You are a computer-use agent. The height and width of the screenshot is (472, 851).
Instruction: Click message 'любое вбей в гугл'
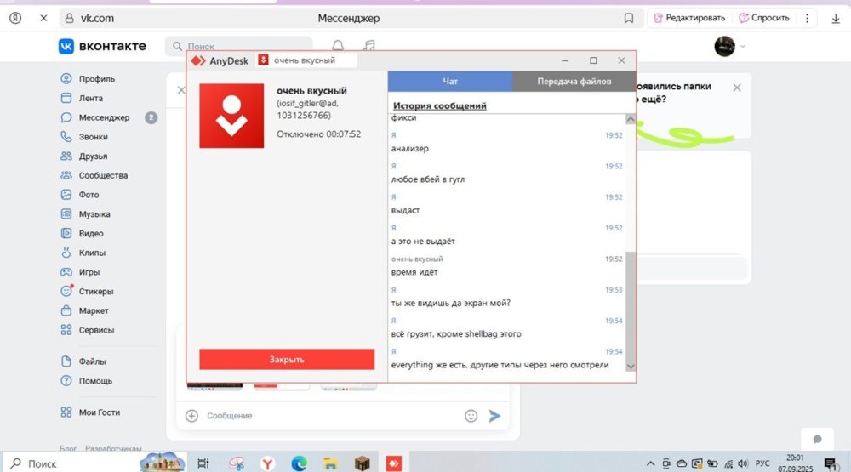coord(428,179)
